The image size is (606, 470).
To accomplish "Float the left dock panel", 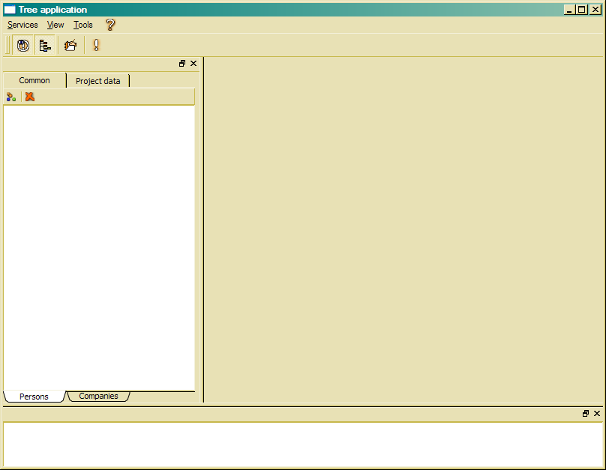I will tap(182, 64).
